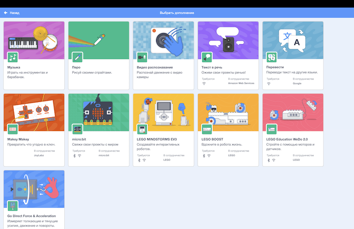Click the Видео распознавание camera icon
Image resolution: width=354 pixels, height=229 pixels.
click(142, 58)
